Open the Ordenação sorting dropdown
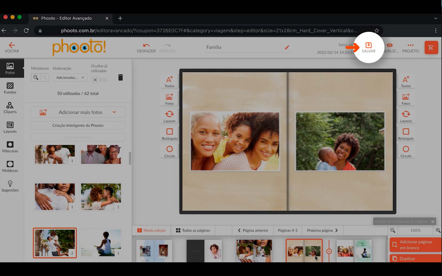442x276 pixels. tap(70, 78)
